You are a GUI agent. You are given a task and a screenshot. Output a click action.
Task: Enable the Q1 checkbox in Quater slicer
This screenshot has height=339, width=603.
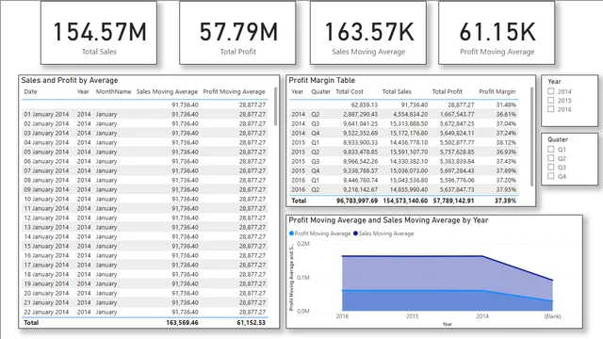tap(550, 149)
